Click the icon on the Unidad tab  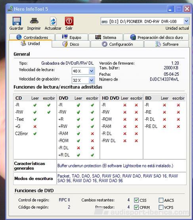tap(23, 43)
